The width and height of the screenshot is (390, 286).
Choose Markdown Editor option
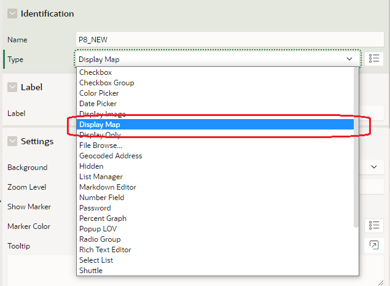107,187
